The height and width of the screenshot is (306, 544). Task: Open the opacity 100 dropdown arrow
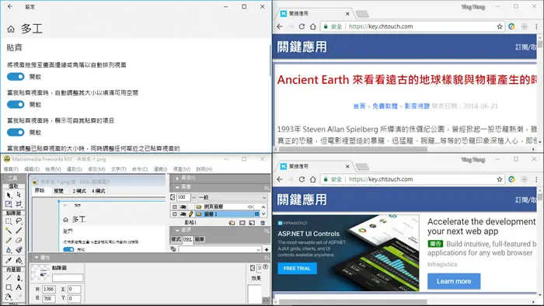[x=194, y=197]
